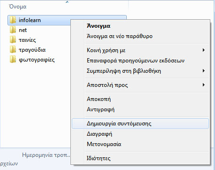Open Ιδιότητες from the context menu

[x=140, y=158]
